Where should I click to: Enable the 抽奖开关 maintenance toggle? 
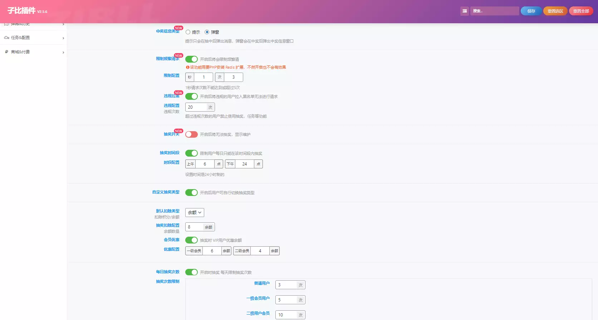tap(191, 134)
